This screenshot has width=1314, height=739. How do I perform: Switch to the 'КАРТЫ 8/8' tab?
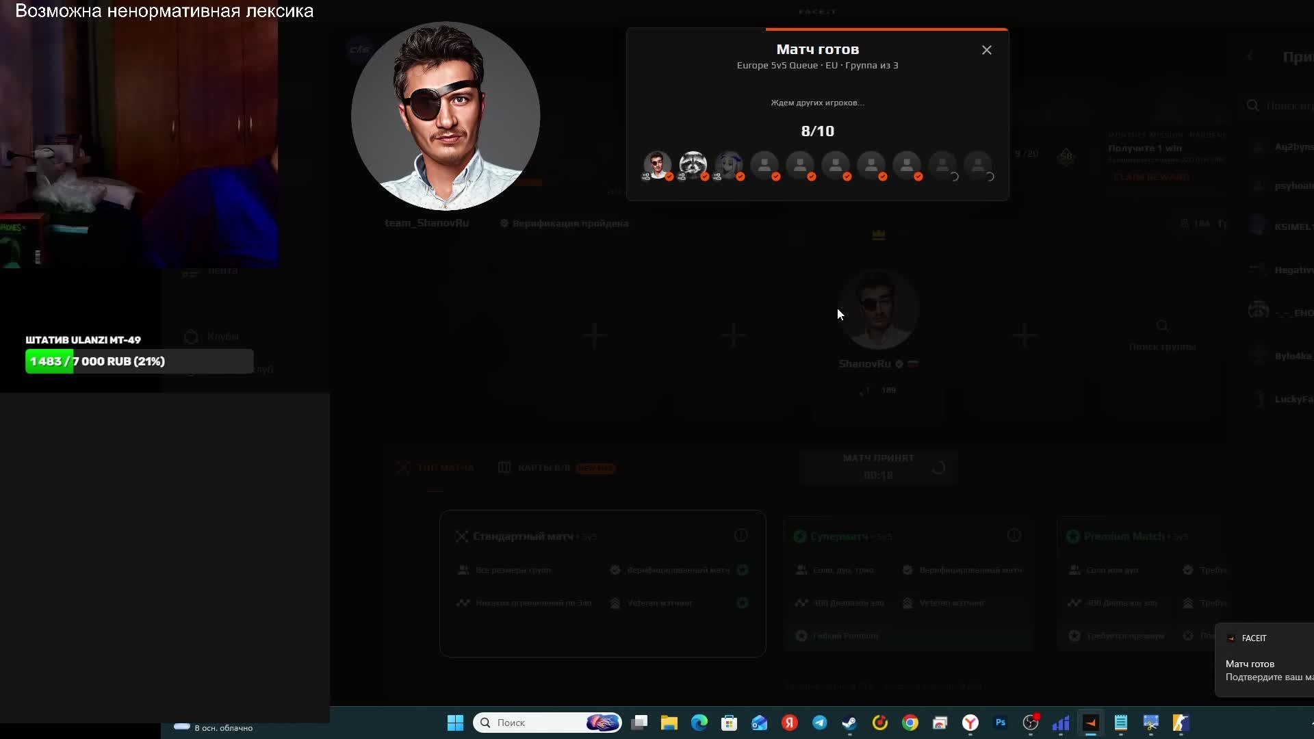pyautogui.click(x=556, y=467)
